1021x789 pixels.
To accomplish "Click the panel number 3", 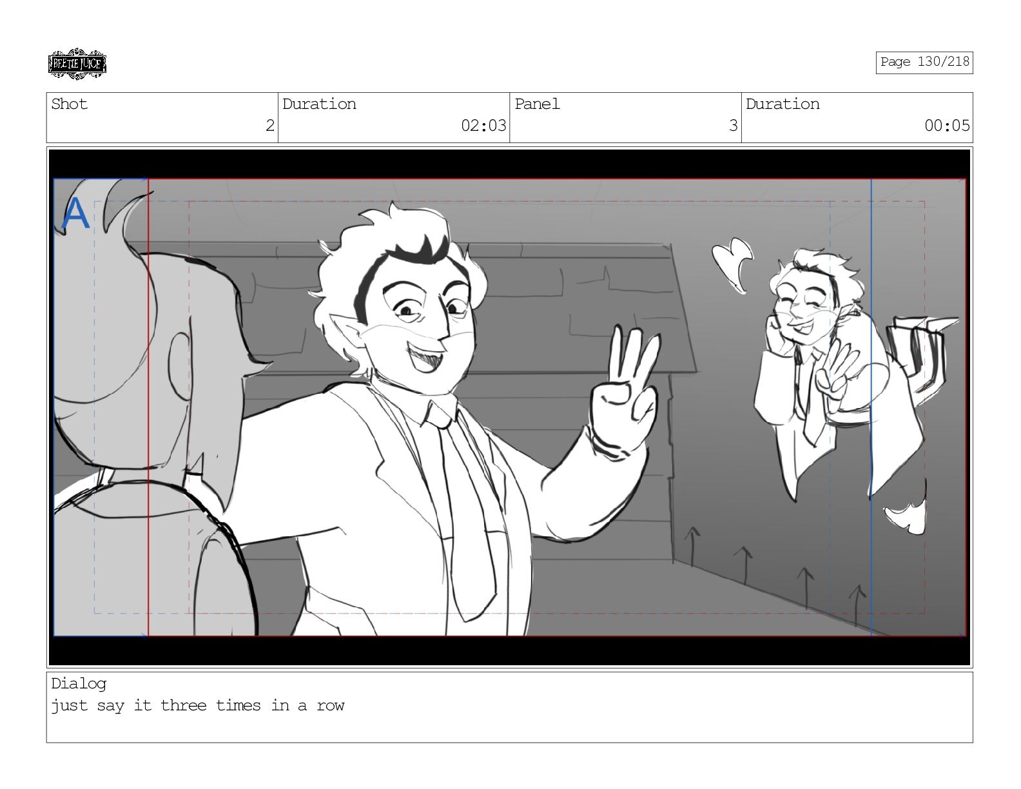I will point(733,126).
